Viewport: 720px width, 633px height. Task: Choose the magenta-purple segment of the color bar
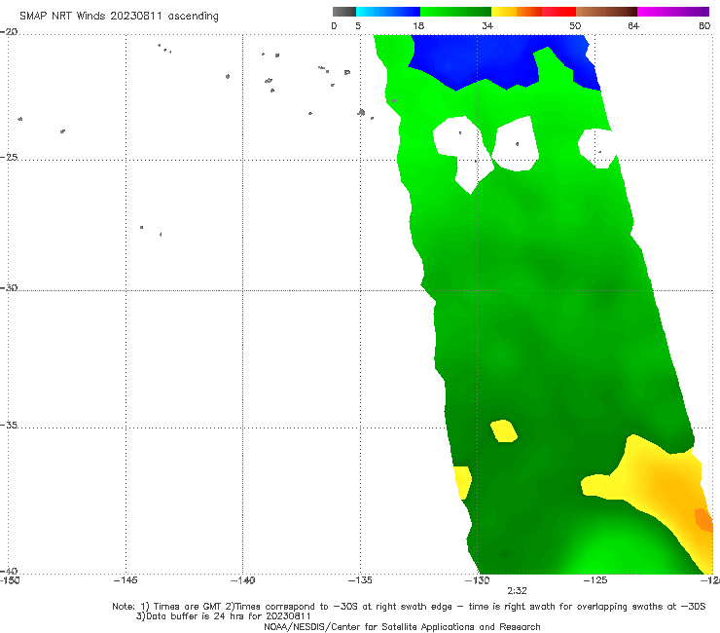tap(673, 12)
